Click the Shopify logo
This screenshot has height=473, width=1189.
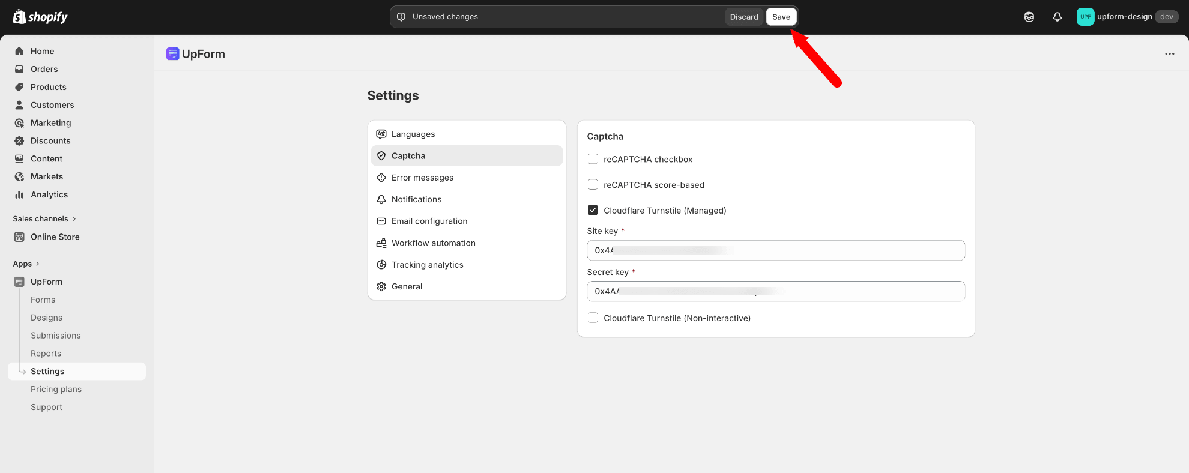pyautogui.click(x=40, y=17)
